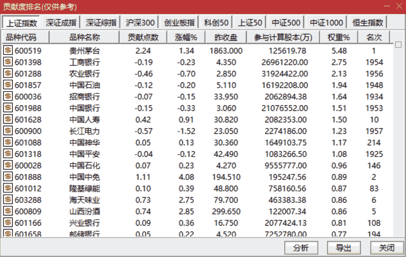This screenshot has width=406, height=257.
Task: Select the 沪深300 tab
Action: pyautogui.click(x=140, y=23)
